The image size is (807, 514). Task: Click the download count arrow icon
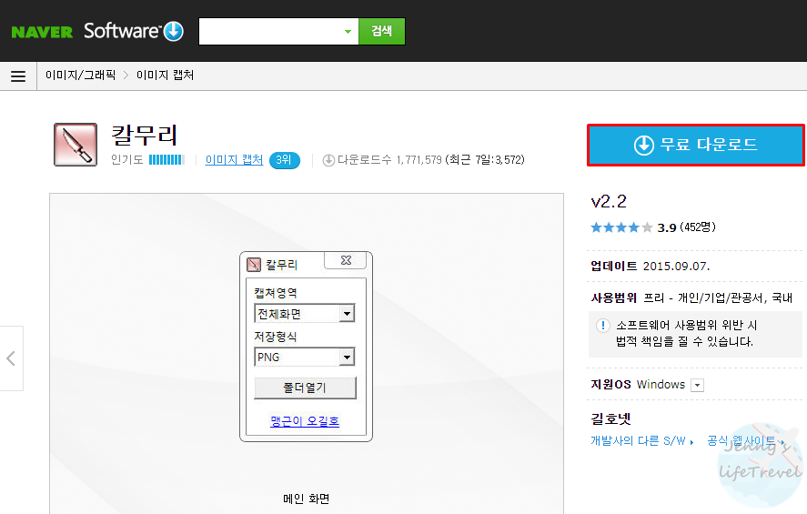coord(328,160)
